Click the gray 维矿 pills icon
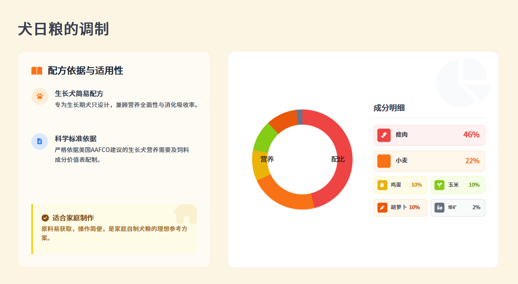 pos(439,208)
